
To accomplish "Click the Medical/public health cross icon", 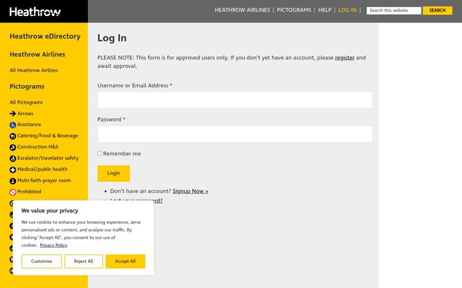I will pyautogui.click(x=13, y=170).
